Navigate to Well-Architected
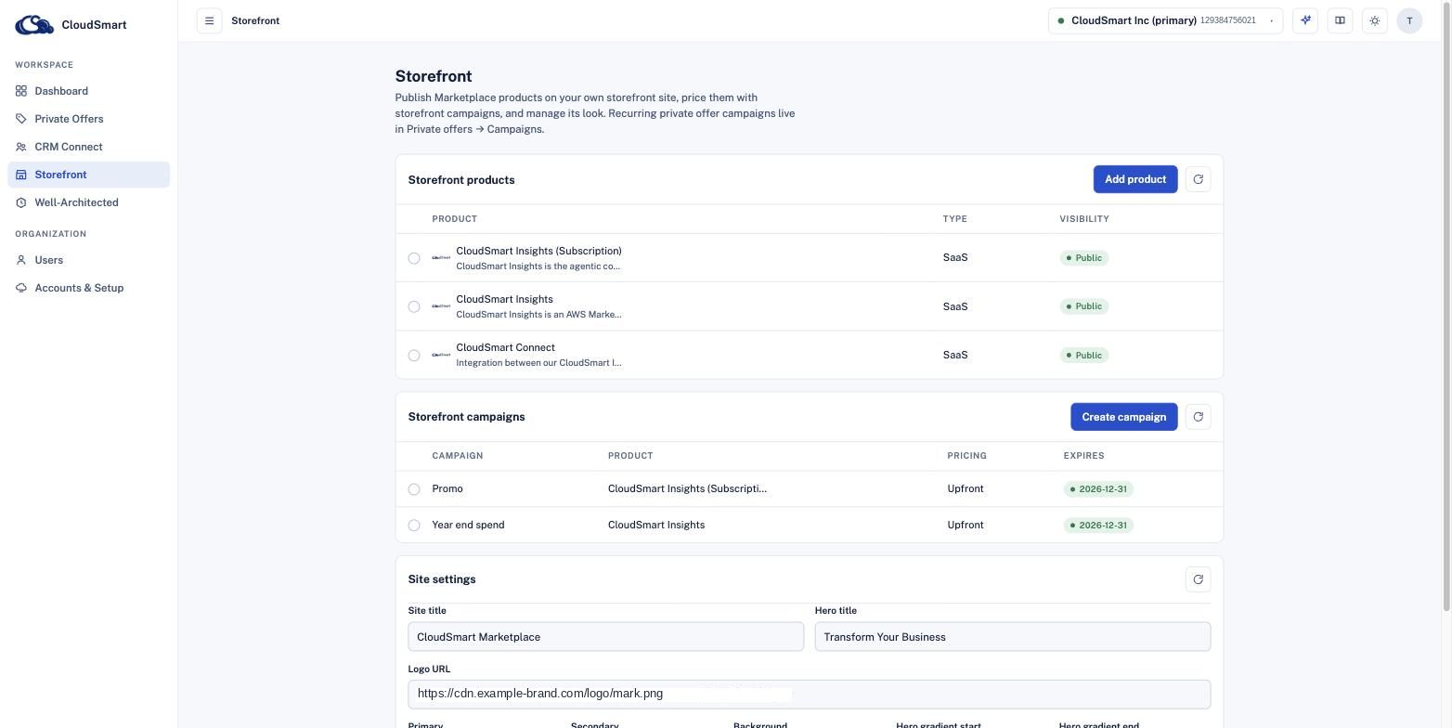Screen dimensions: 1452x728 (88, 202)
